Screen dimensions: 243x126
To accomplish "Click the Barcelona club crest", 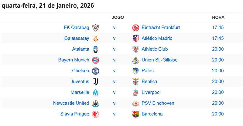I will tap(135, 114).
